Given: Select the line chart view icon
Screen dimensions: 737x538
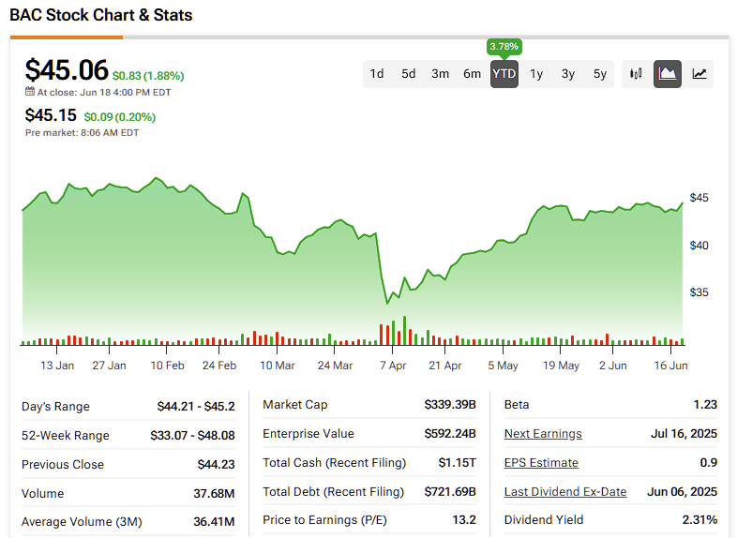Looking at the screenshot, I should (x=699, y=74).
